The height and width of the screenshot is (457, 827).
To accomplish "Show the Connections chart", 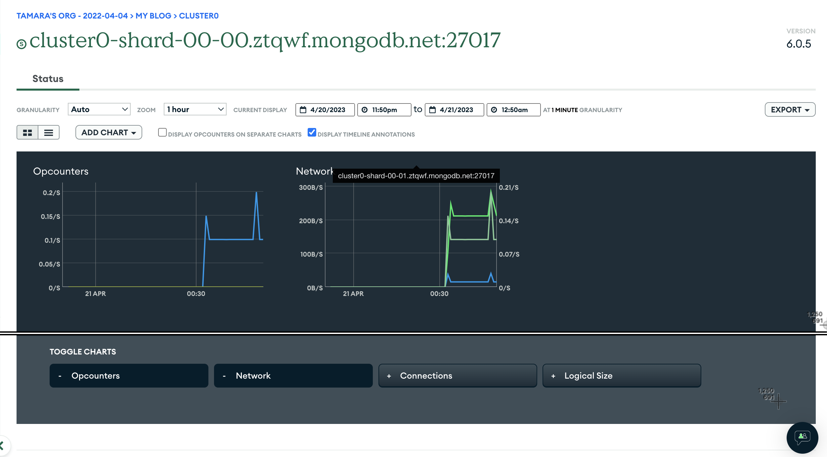I will click(x=457, y=376).
